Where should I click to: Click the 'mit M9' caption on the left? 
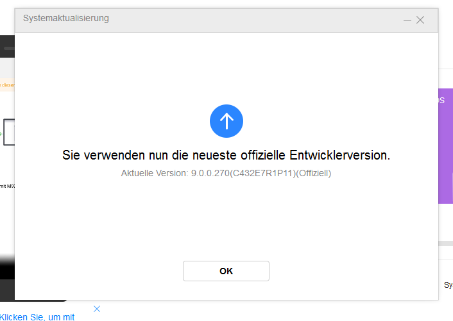(x=7, y=186)
